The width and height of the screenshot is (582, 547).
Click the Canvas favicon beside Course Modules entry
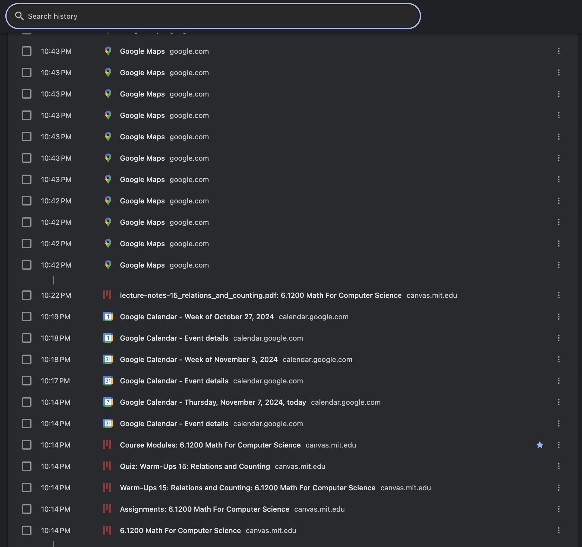point(107,445)
